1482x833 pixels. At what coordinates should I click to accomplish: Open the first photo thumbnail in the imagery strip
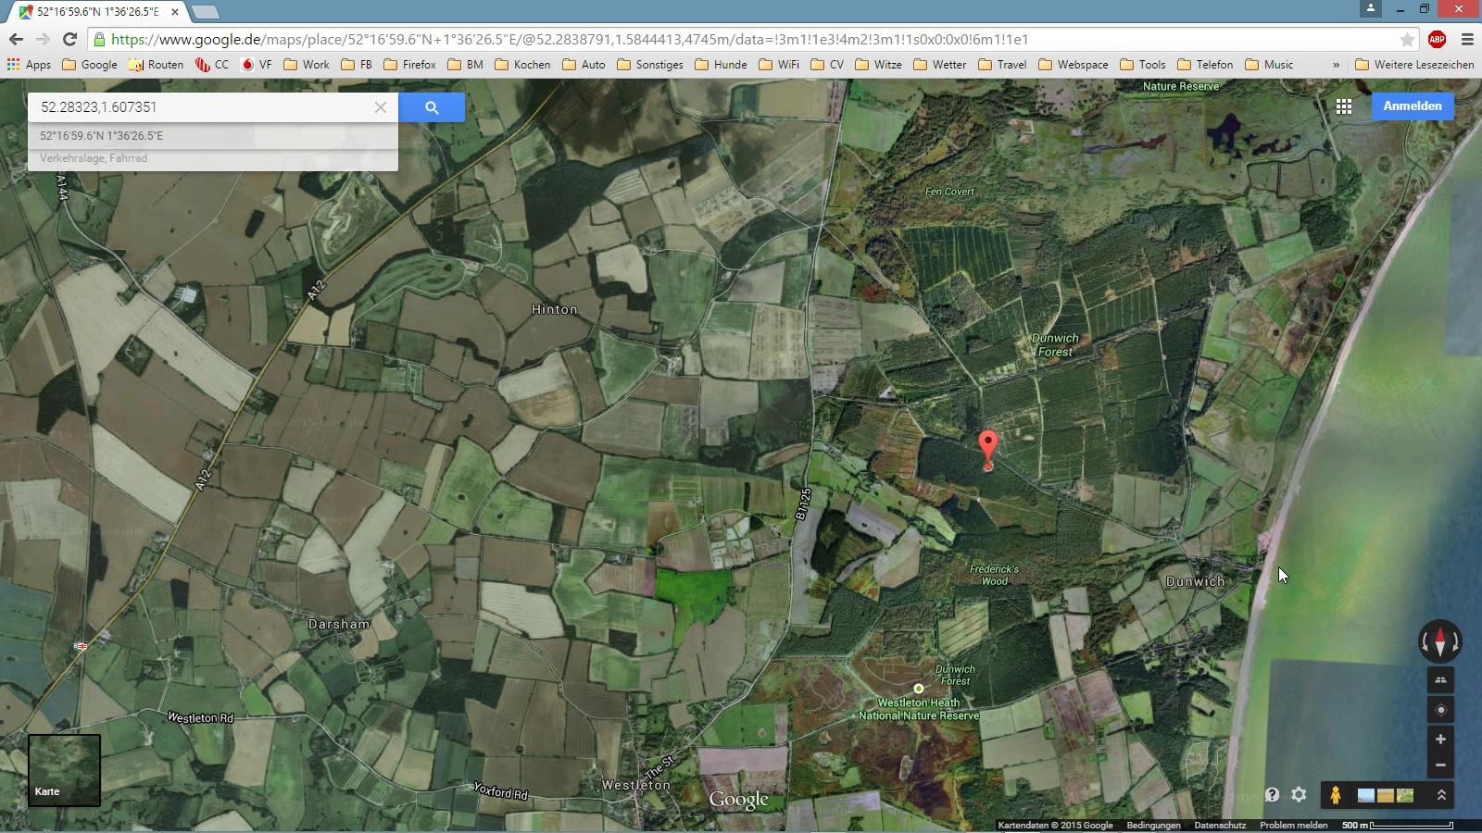coord(1365,795)
